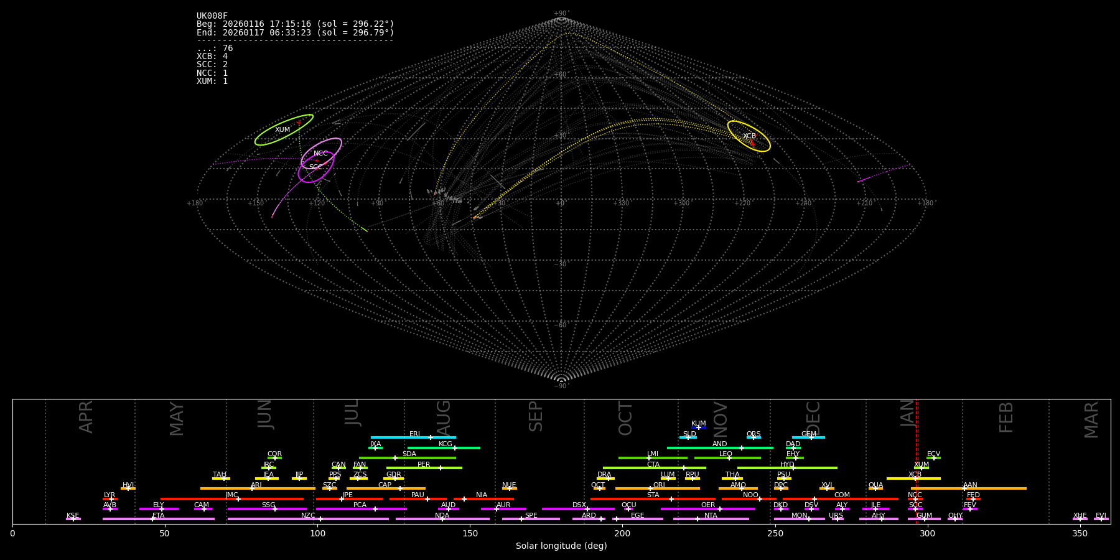Click the 150 tick label on longitude axis
This screenshot has height=560, width=1120.
(x=470, y=533)
